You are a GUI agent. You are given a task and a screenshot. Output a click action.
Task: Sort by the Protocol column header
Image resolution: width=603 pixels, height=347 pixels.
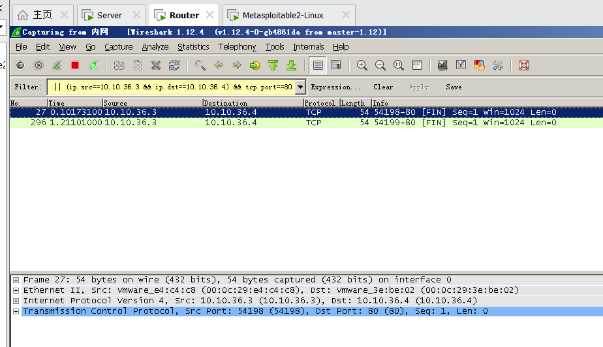click(322, 103)
